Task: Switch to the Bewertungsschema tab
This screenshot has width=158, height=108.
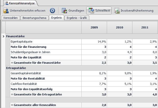Action: pyautogui.click(x=34, y=18)
